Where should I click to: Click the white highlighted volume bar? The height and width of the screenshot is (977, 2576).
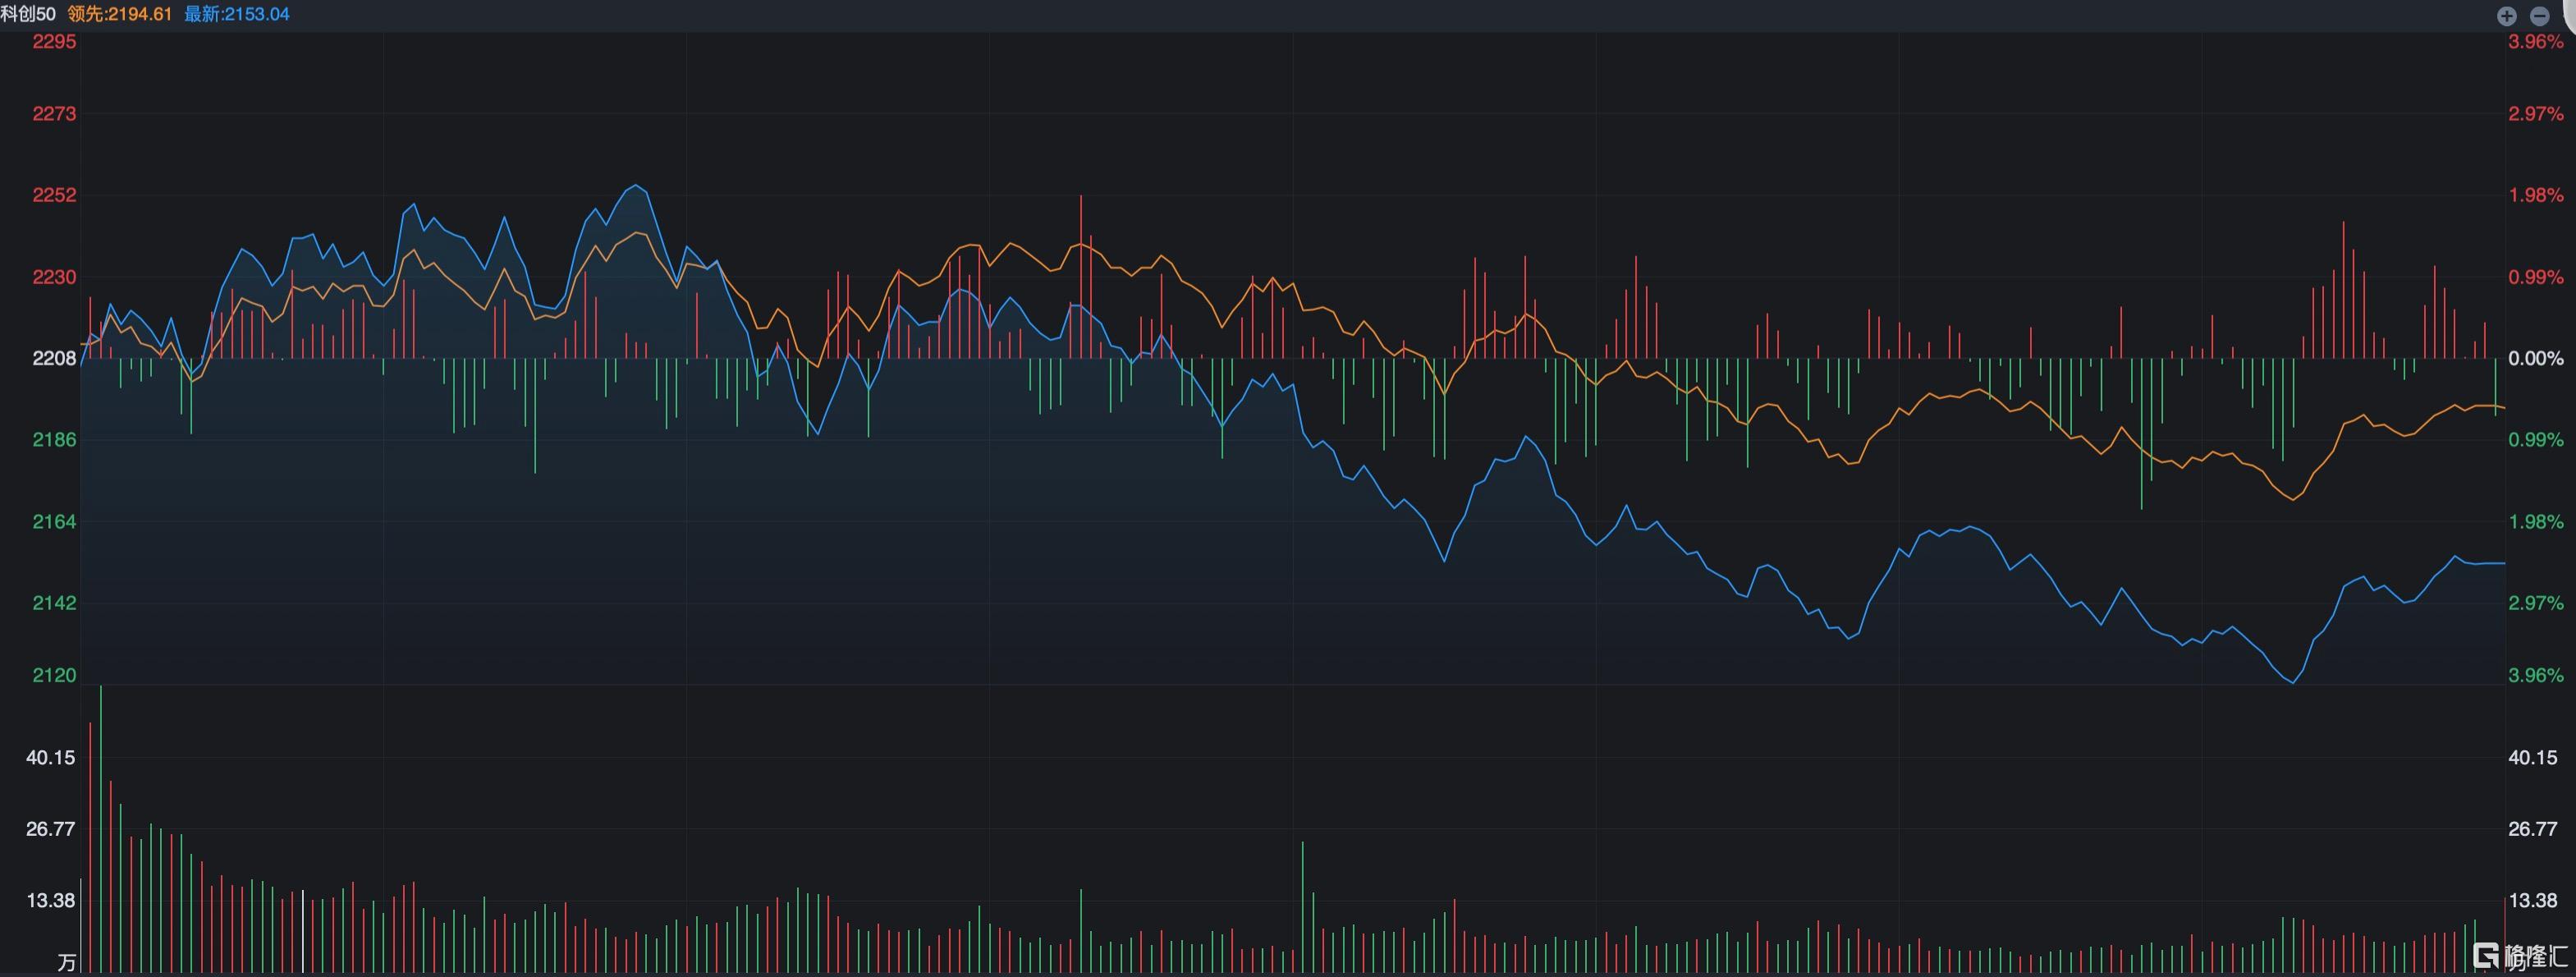click(x=303, y=932)
